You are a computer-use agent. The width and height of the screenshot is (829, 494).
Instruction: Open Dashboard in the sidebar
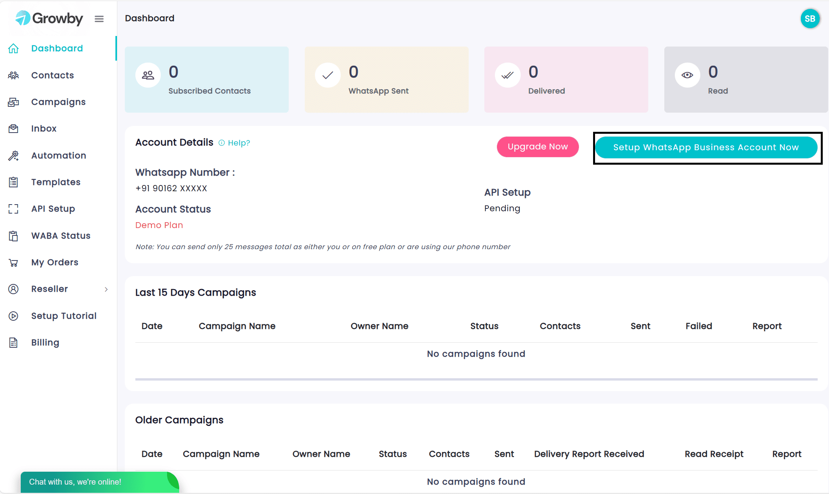(x=57, y=49)
